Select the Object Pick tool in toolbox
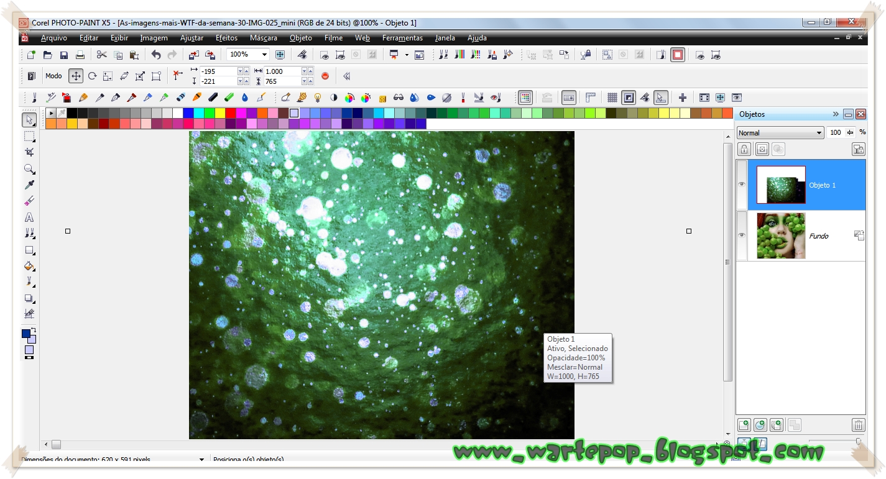Image resolution: width=886 pixels, height=479 pixels. (x=29, y=119)
